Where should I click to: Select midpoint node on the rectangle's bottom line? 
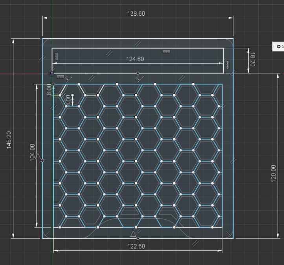[138, 73]
